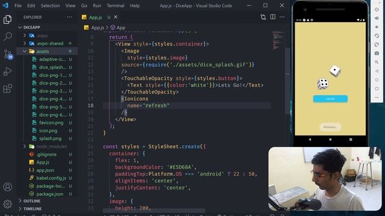Place cursor on line 18 name="refresh"
Screen dimensions: 385x216
pos(148,106)
